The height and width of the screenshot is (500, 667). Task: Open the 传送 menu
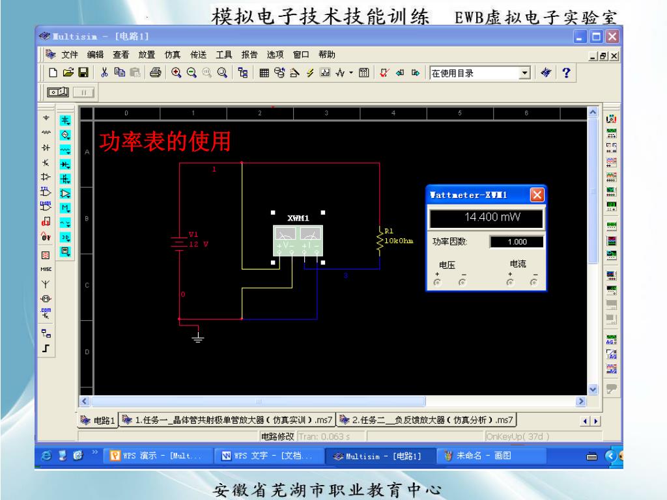pos(198,55)
